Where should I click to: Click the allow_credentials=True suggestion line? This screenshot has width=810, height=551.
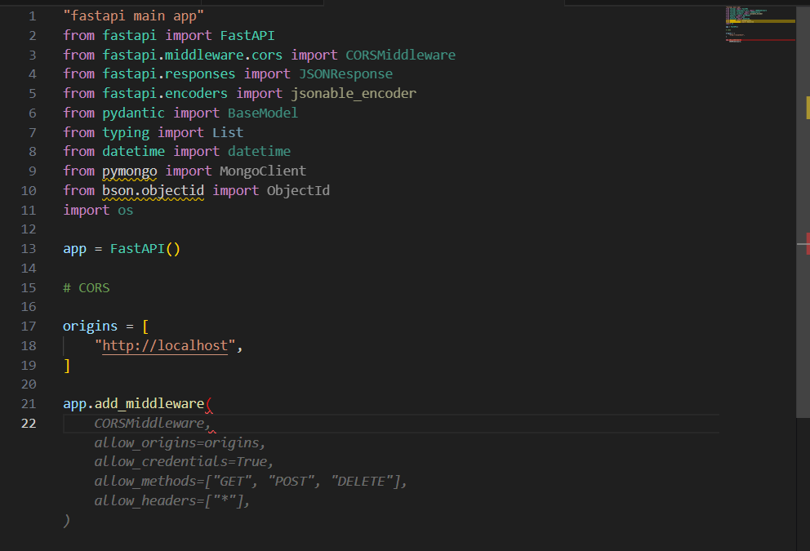pos(184,462)
